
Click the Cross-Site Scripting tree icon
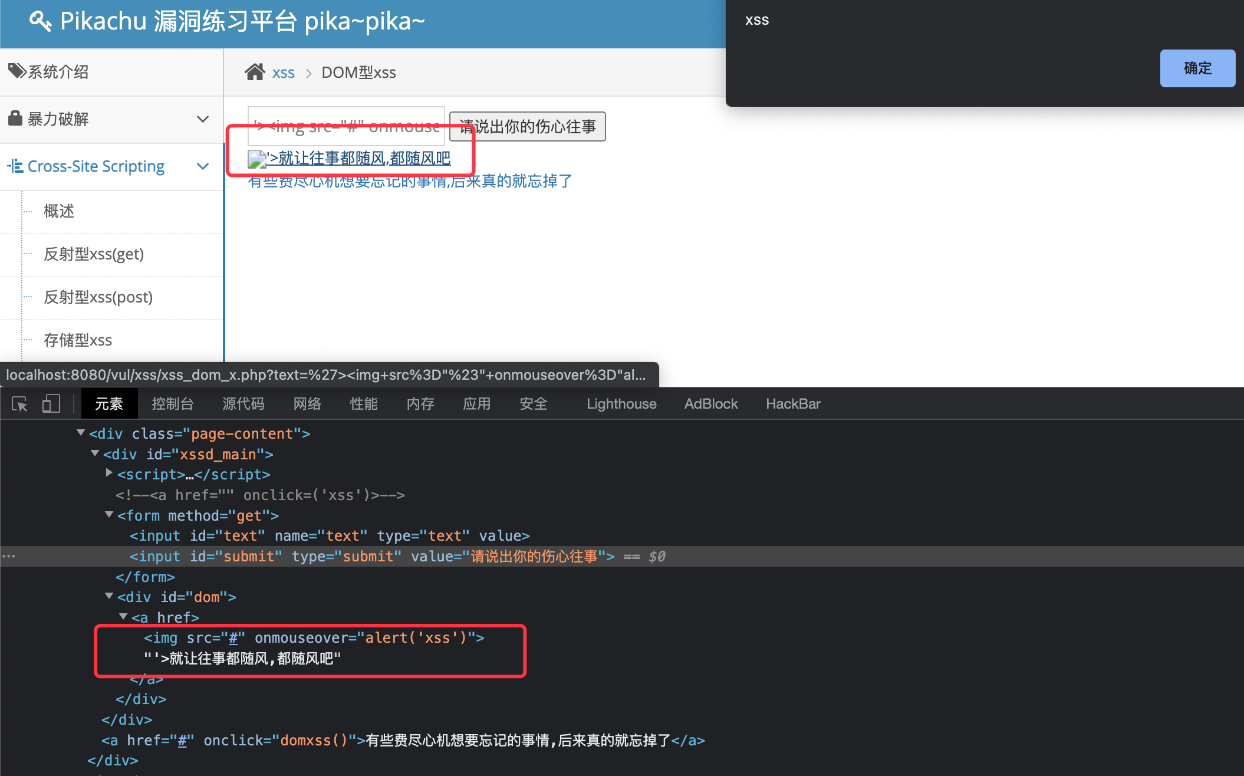(15, 166)
